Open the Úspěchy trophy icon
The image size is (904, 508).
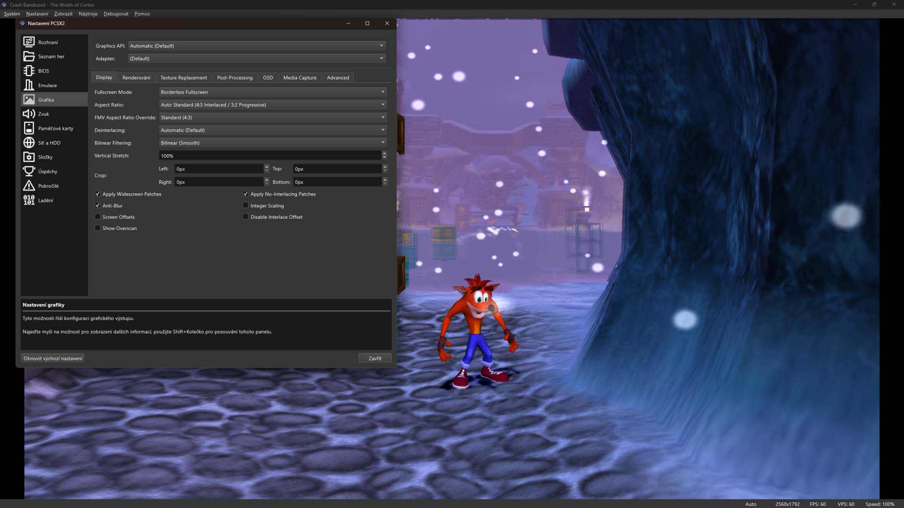coord(29,171)
